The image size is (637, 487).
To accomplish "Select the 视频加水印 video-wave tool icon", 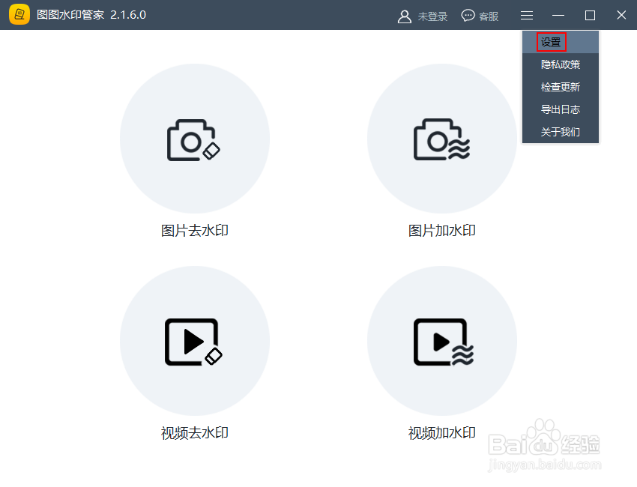I will pos(442,341).
